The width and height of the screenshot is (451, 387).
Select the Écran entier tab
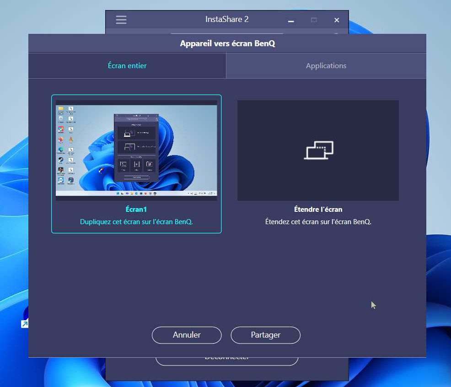click(x=127, y=65)
